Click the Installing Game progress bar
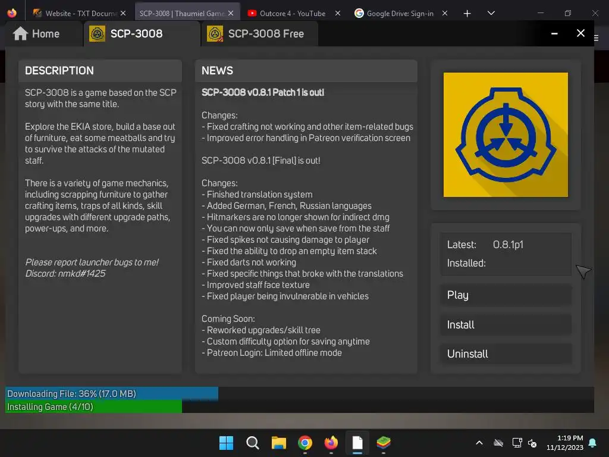 click(300, 406)
